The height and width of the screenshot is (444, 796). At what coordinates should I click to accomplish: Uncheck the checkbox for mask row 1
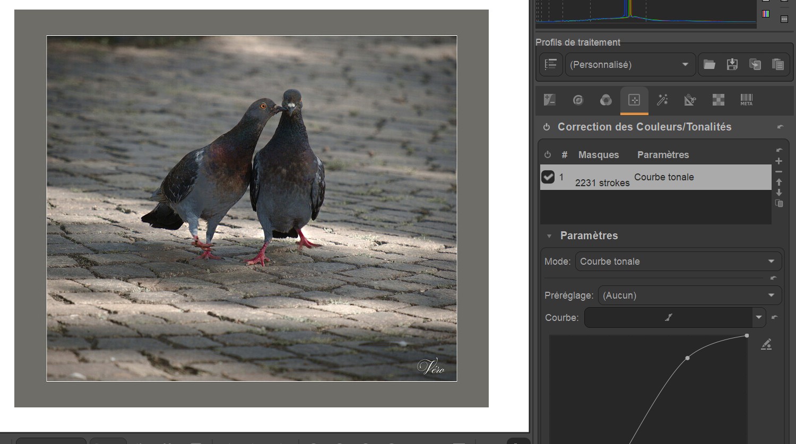548,177
